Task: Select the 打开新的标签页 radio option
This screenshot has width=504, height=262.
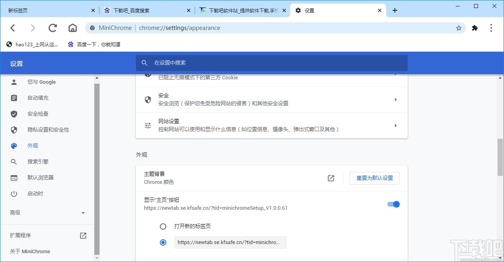Action: tap(163, 227)
